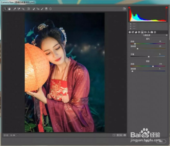The image size is (170, 146).
Task: Open the Effects fx panel tab
Action: pos(149,32)
